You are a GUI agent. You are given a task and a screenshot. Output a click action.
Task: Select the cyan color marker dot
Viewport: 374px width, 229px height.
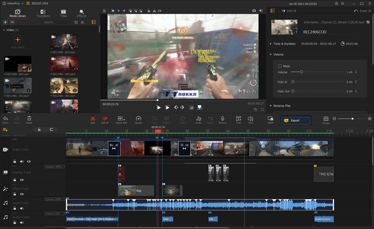113,11
